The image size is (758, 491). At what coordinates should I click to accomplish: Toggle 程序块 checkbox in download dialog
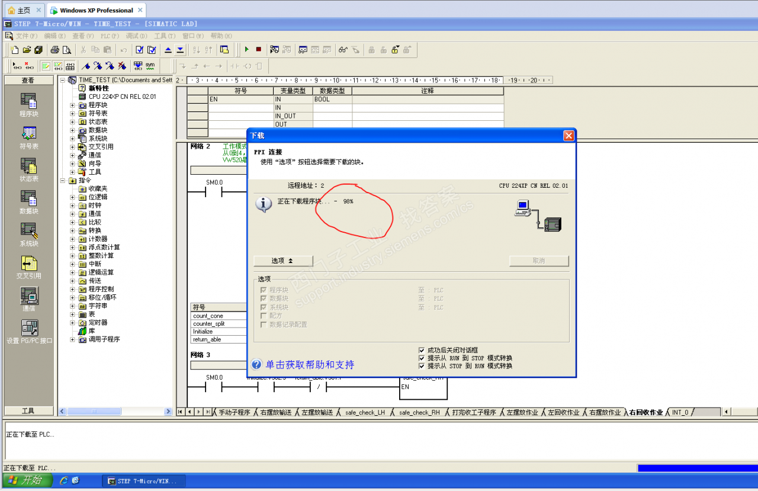[x=263, y=290]
